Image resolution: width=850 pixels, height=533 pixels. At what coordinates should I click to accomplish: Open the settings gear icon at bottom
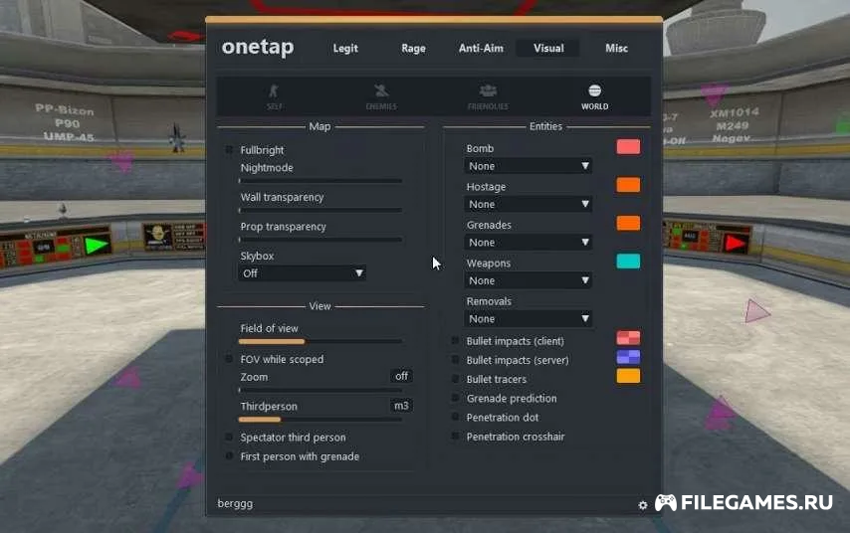[x=643, y=505]
